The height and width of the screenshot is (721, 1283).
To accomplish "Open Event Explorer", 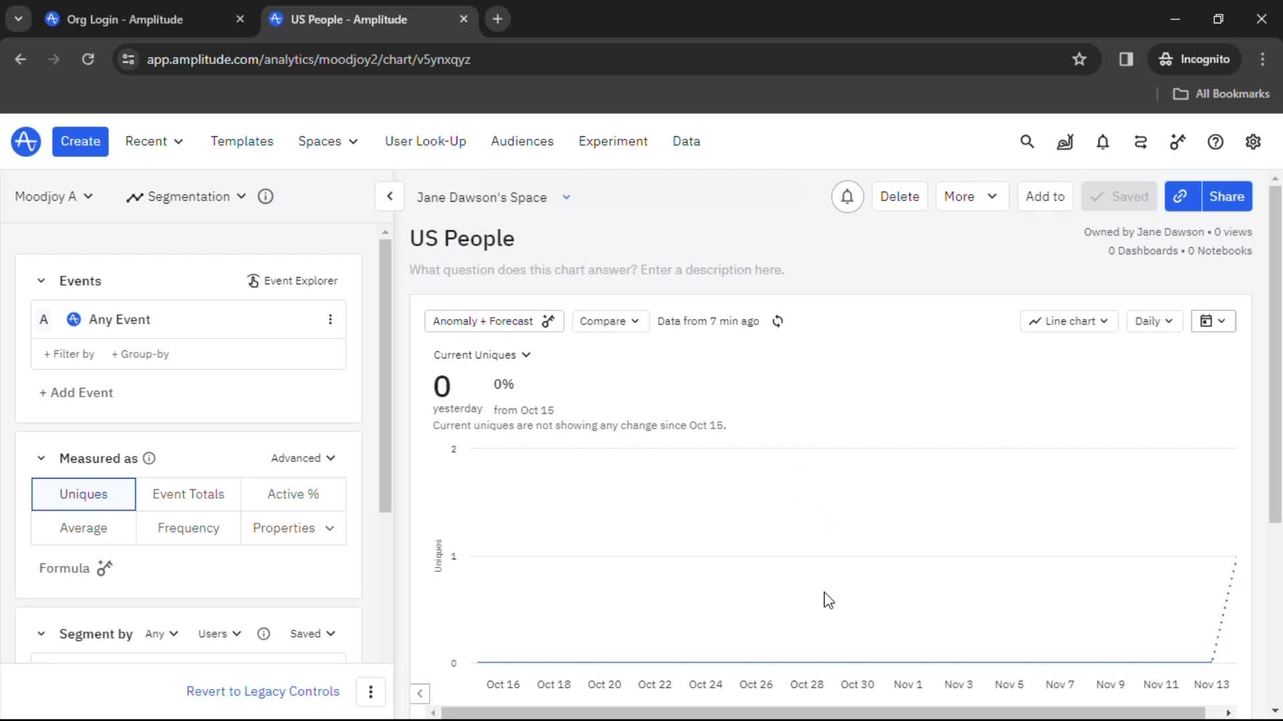I will point(292,280).
